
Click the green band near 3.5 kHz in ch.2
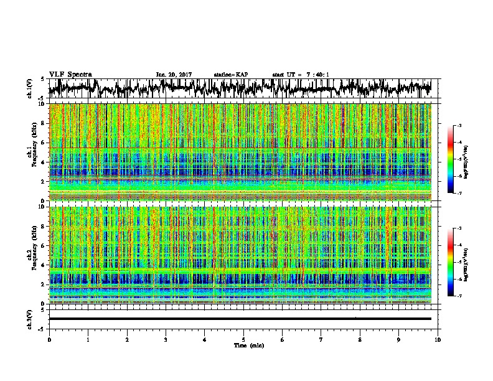(240, 270)
